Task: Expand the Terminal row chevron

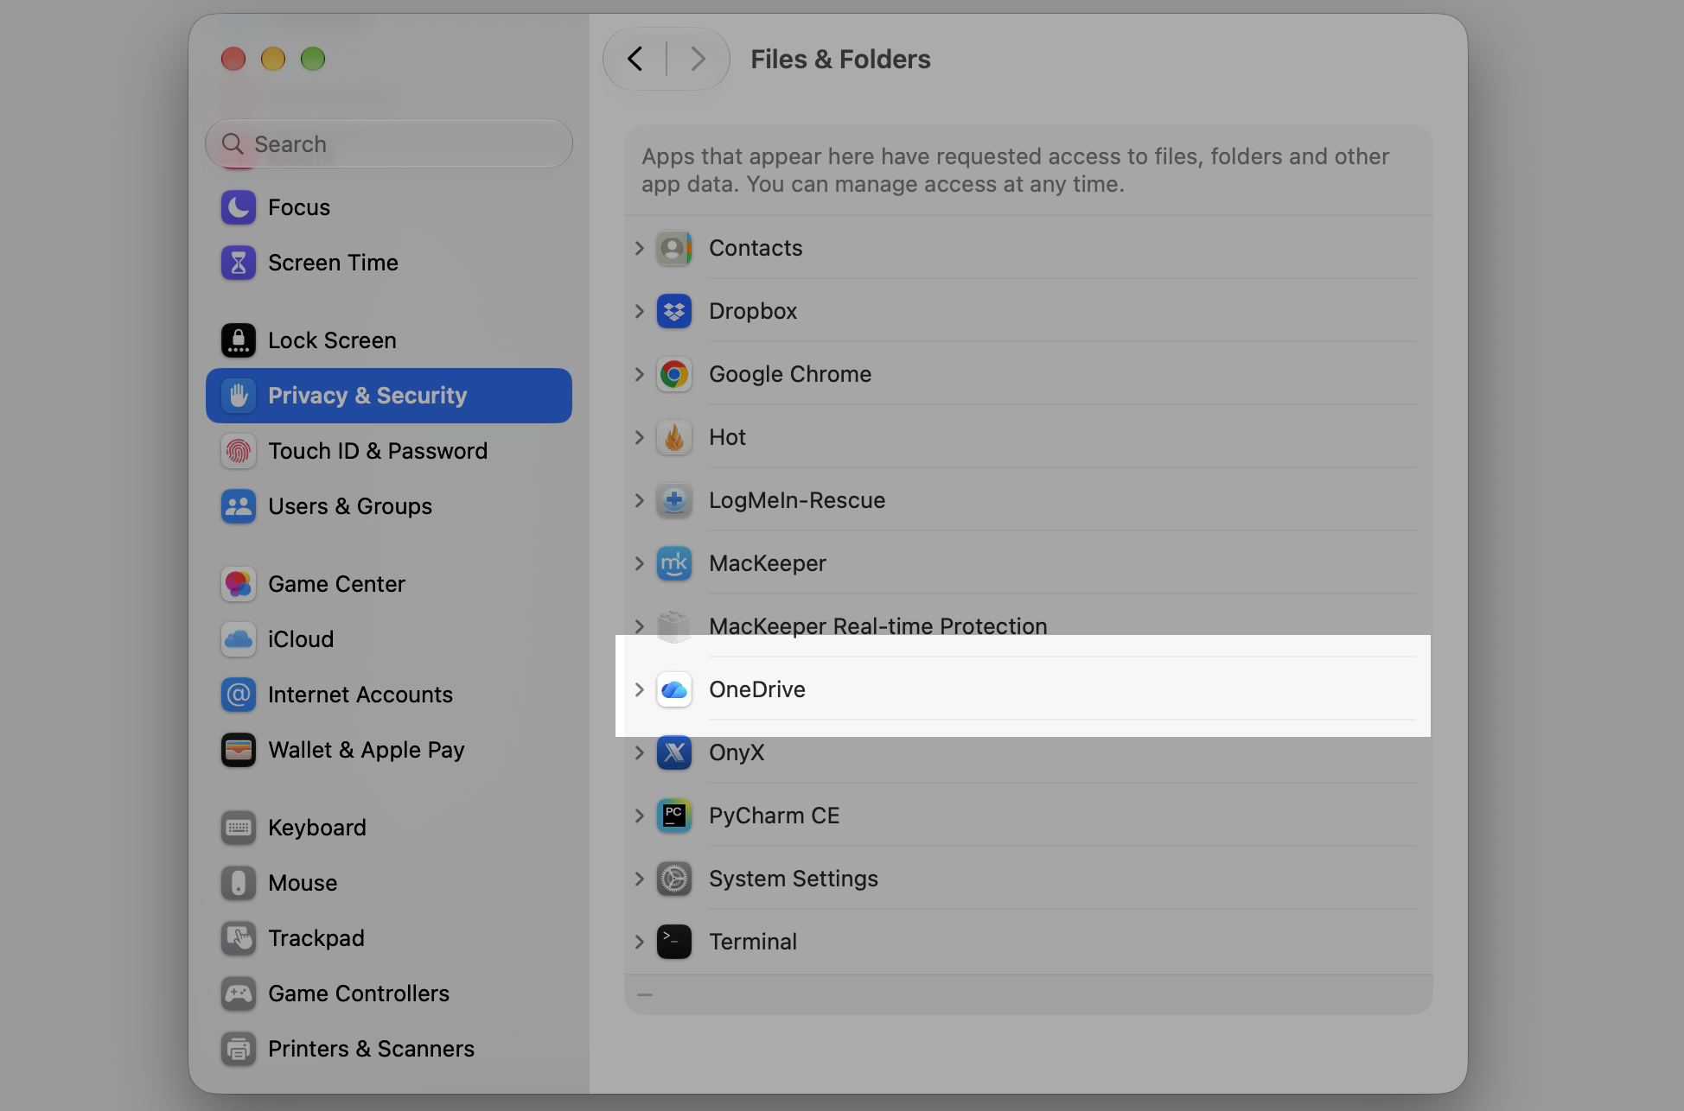Action: pyautogui.click(x=640, y=942)
